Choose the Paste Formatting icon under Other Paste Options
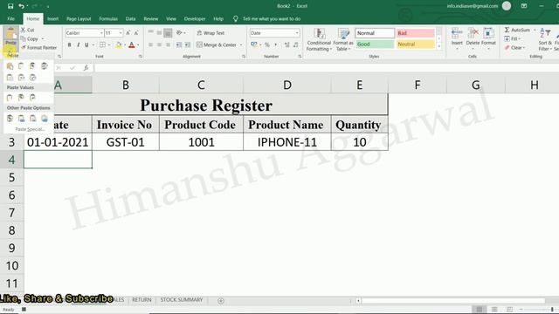 10,119
